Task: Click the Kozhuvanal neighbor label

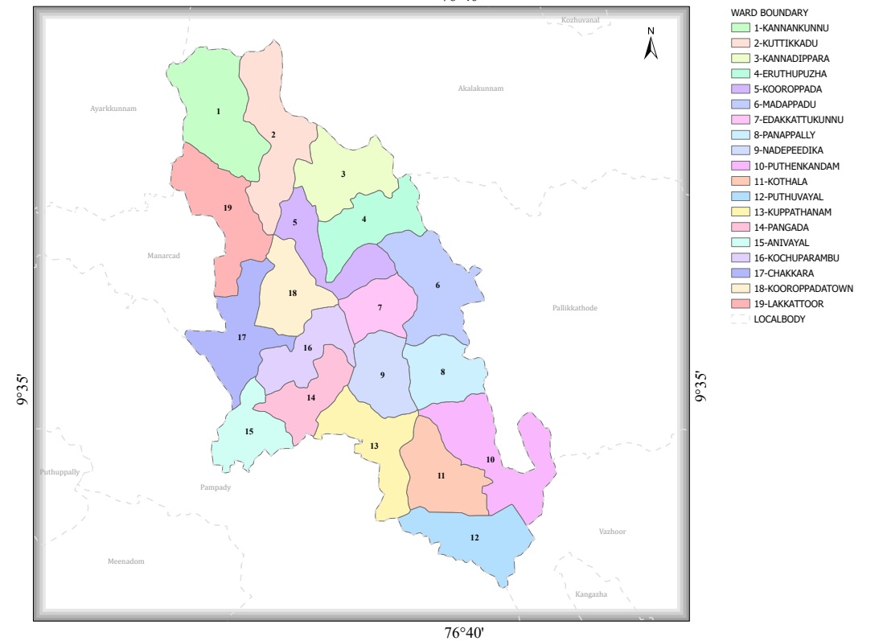Action: coord(580,20)
